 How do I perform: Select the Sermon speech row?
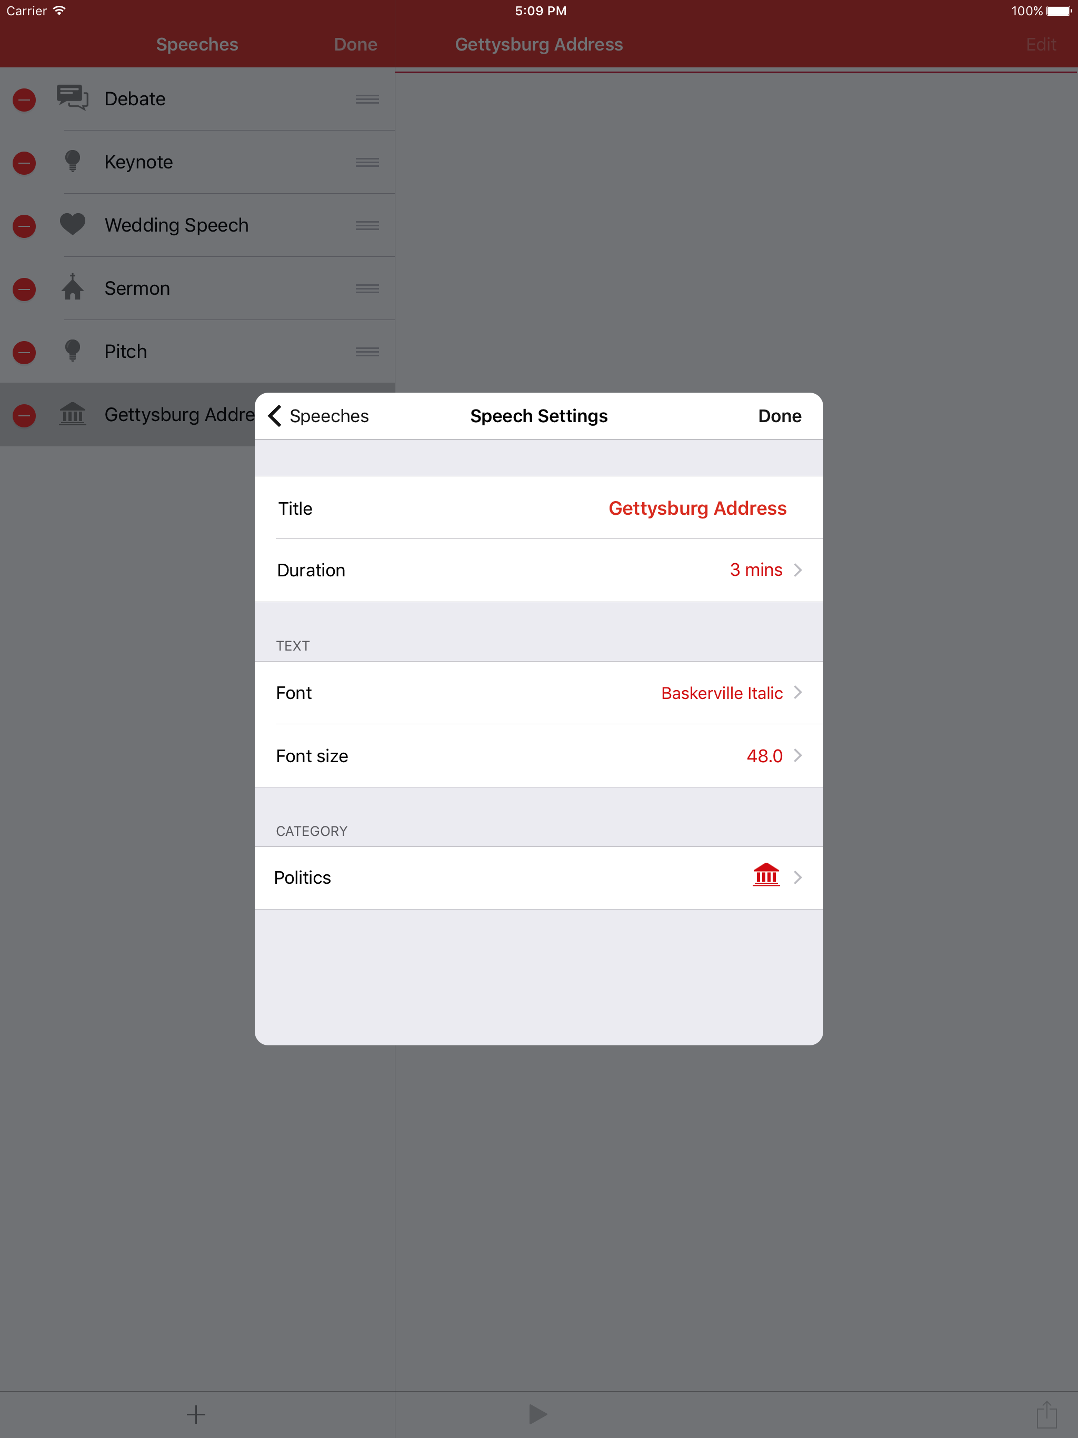pyautogui.click(x=197, y=288)
